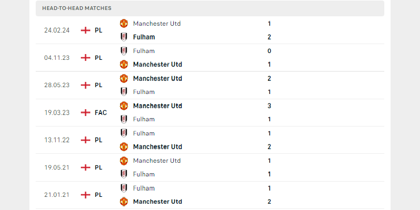
Task: Select Manchester Utd name in 19.03.23 match
Action: click(x=157, y=106)
